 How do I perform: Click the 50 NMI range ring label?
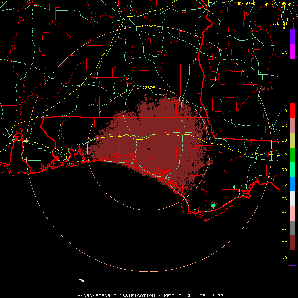click(x=149, y=87)
